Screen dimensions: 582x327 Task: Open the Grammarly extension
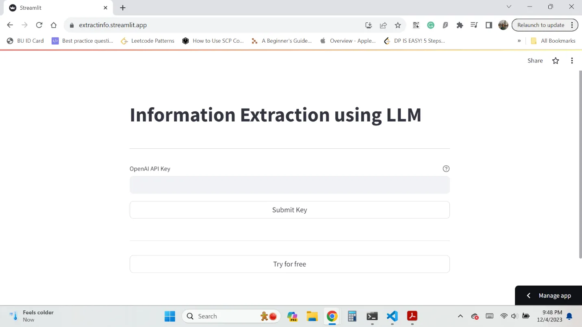tap(431, 25)
